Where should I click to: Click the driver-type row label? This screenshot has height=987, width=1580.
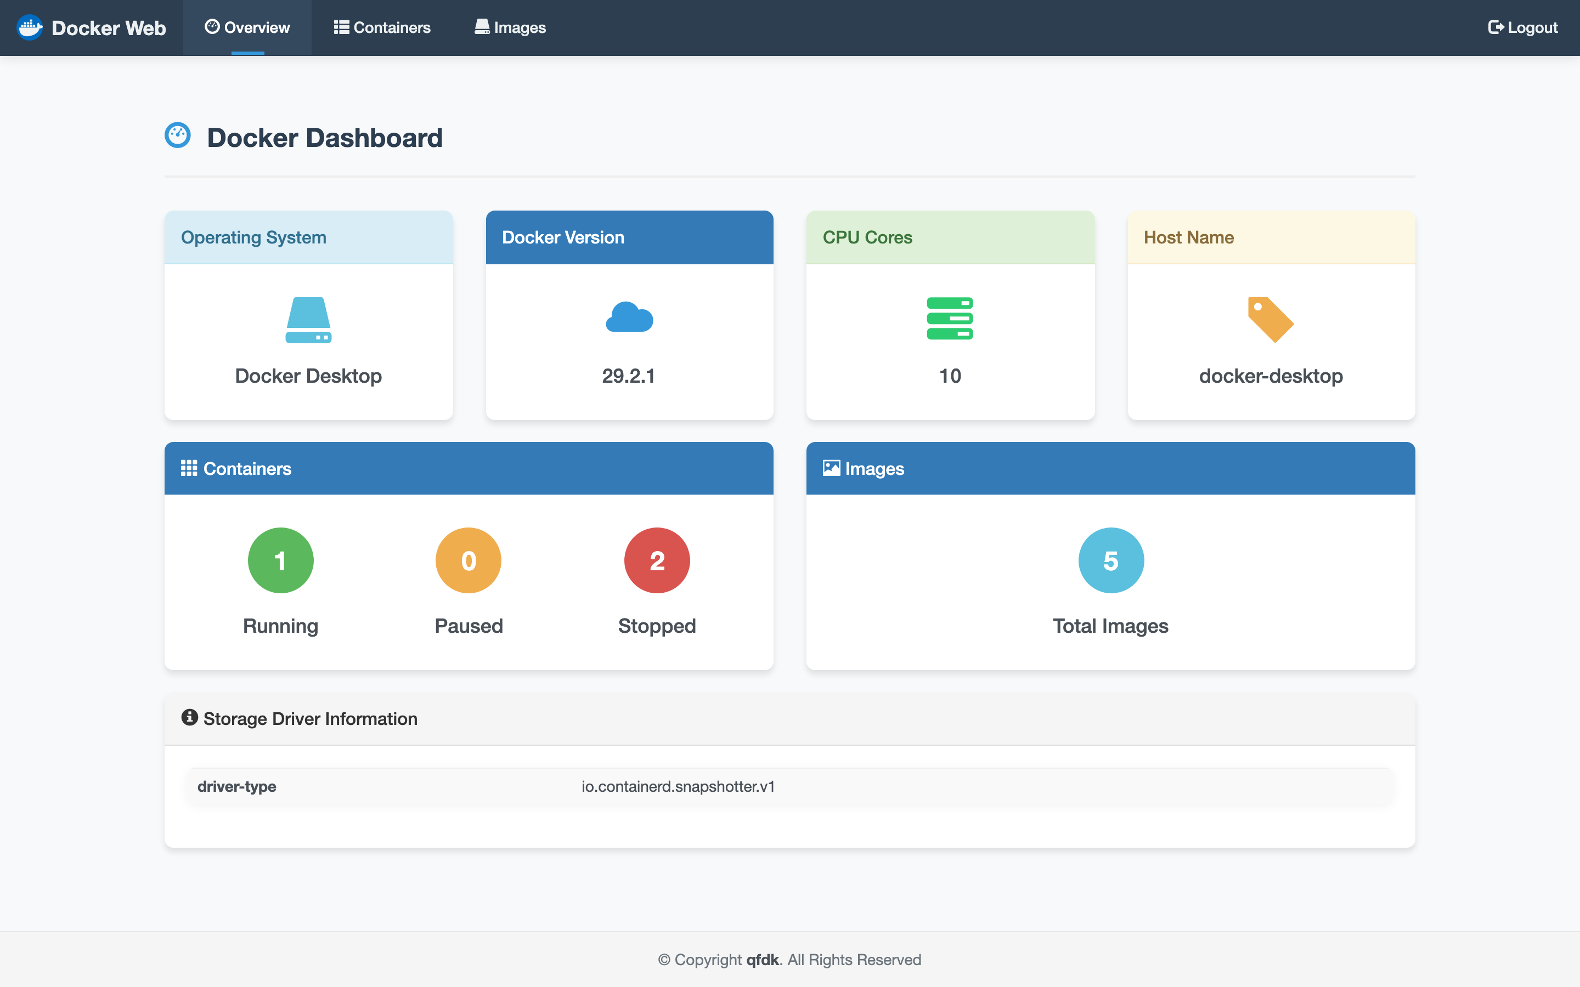pos(237,787)
